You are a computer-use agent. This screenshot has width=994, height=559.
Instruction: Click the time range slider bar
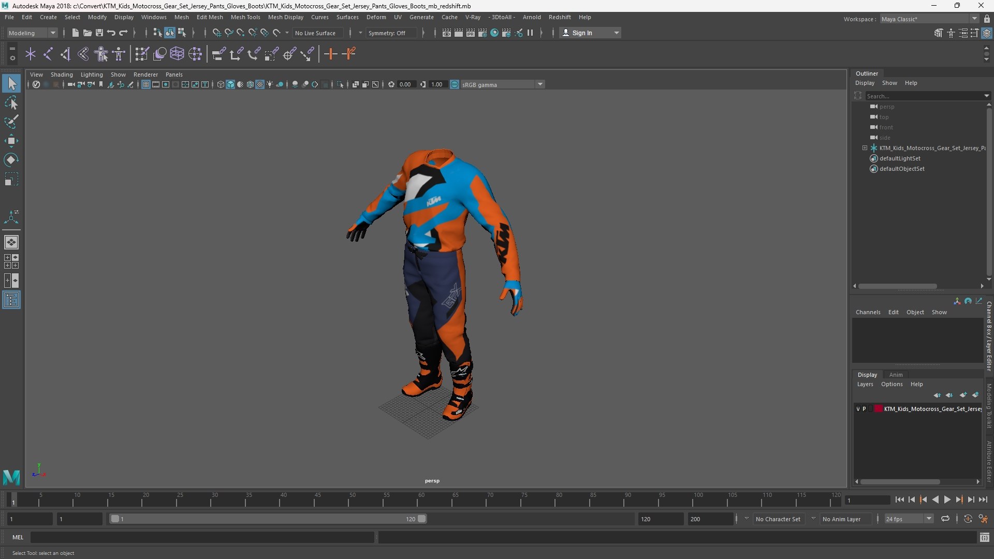coord(268,519)
